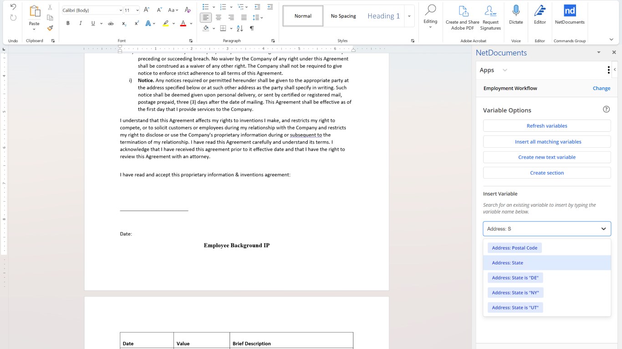
Task: Justify the paragraph text
Action: 244,17
